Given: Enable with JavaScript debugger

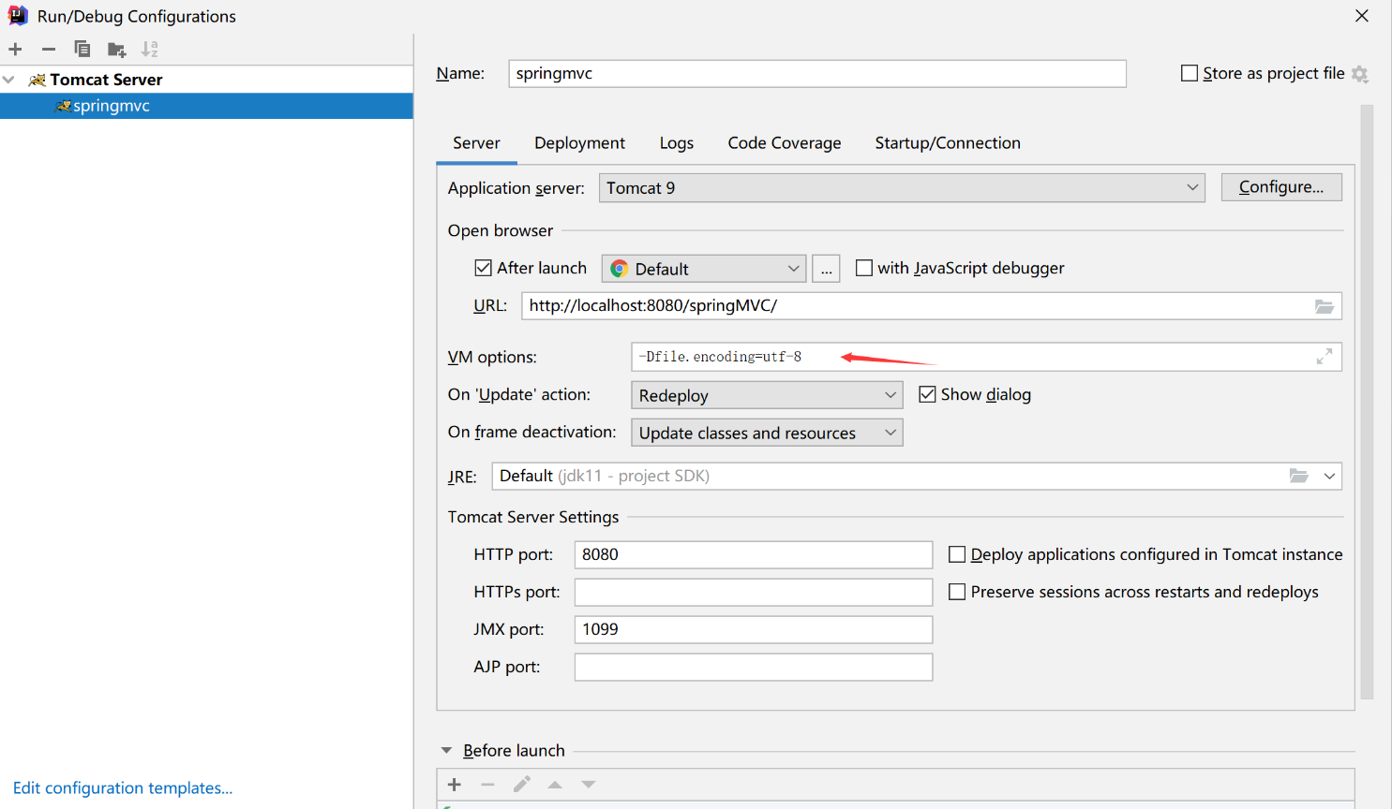Looking at the screenshot, I should coord(864,268).
